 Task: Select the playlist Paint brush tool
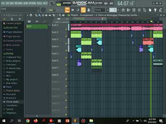pyautogui.click(x=39, y=15)
